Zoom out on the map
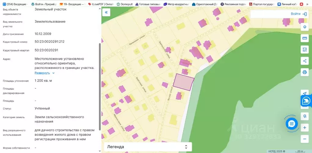This screenshot has width=312, height=153. [x=304, y=139]
